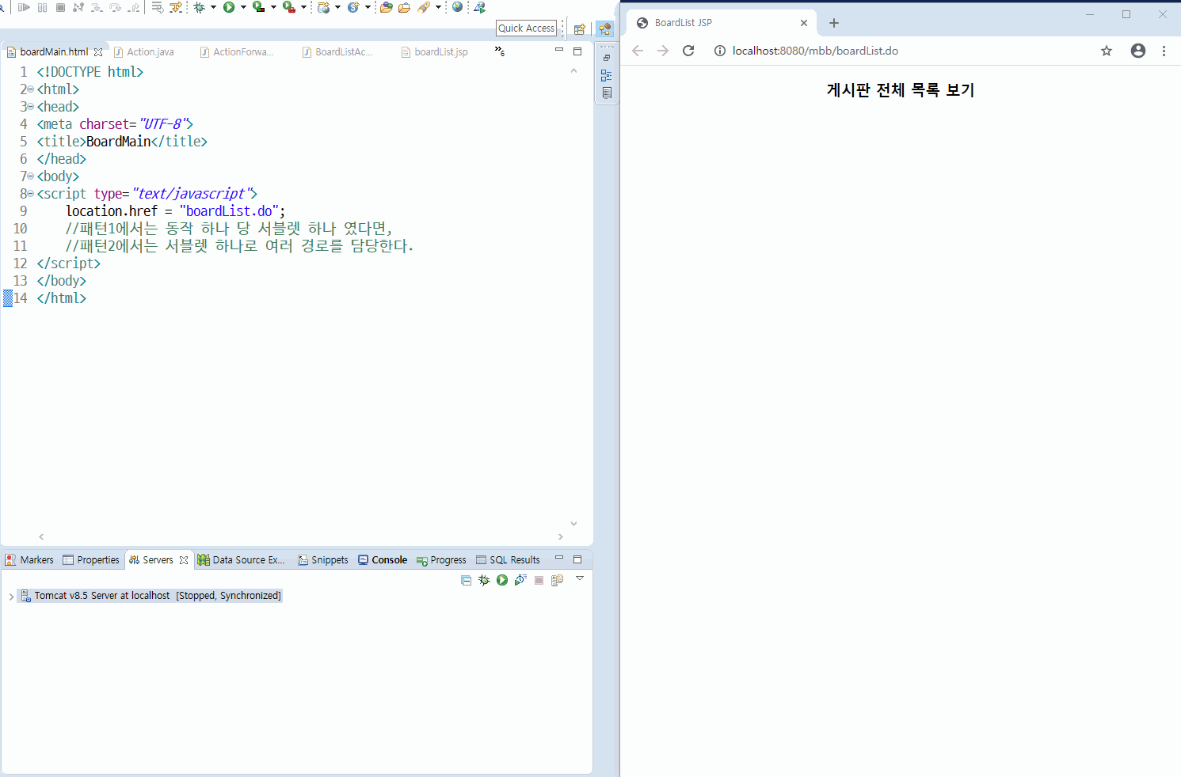Open the SQL Results view tab
The height and width of the screenshot is (777, 1181).
pos(508,559)
